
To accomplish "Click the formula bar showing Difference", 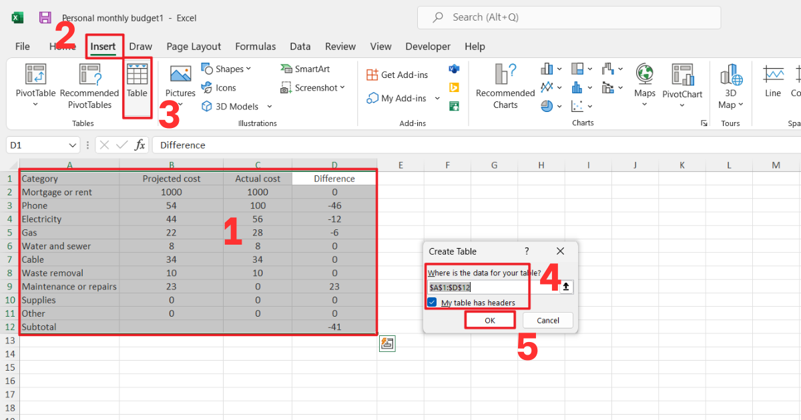I will [x=475, y=145].
